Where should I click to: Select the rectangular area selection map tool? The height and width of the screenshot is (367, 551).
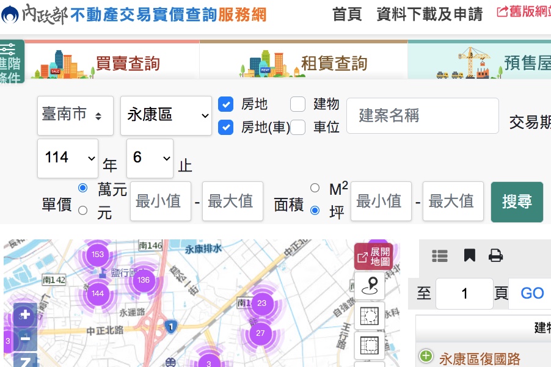(370, 345)
